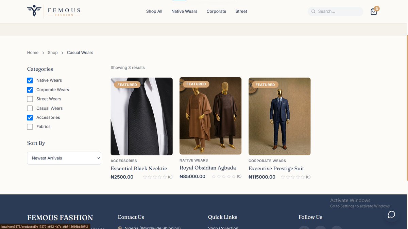Viewport: 408px width, 229px height.
Task: Click the Sort By heading
Action: (36, 143)
